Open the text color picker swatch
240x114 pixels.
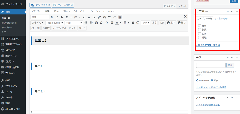(x=117, y=23)
